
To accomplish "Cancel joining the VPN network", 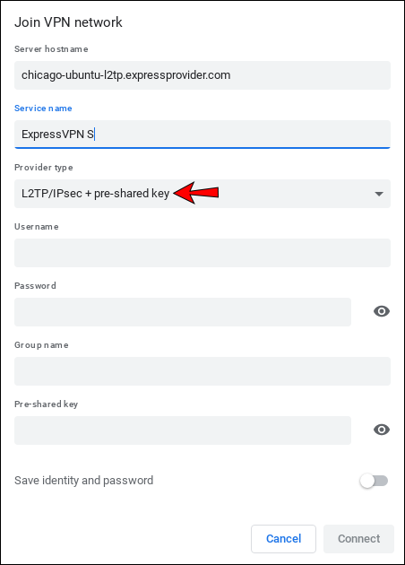I will [283, 539].
